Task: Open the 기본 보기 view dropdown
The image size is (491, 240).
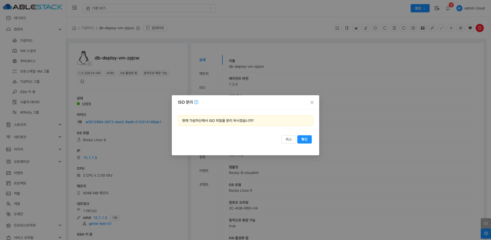Action: tap(149, 8)
